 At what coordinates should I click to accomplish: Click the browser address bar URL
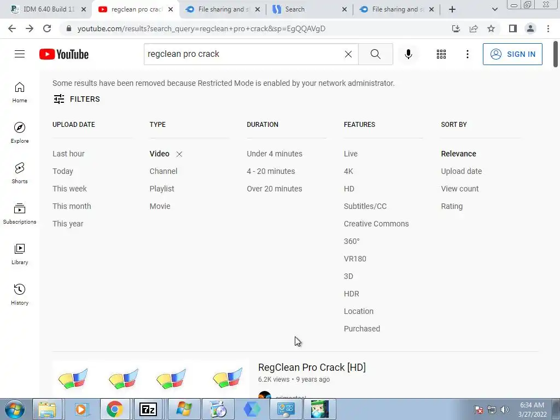point(201,28)
